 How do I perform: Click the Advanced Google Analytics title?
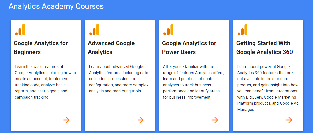(x=111, y=47)
